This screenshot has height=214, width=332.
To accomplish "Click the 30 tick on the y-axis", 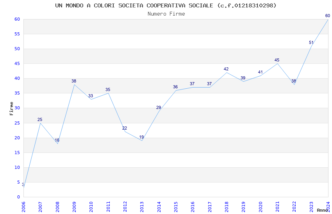I will tap(17, 108).
